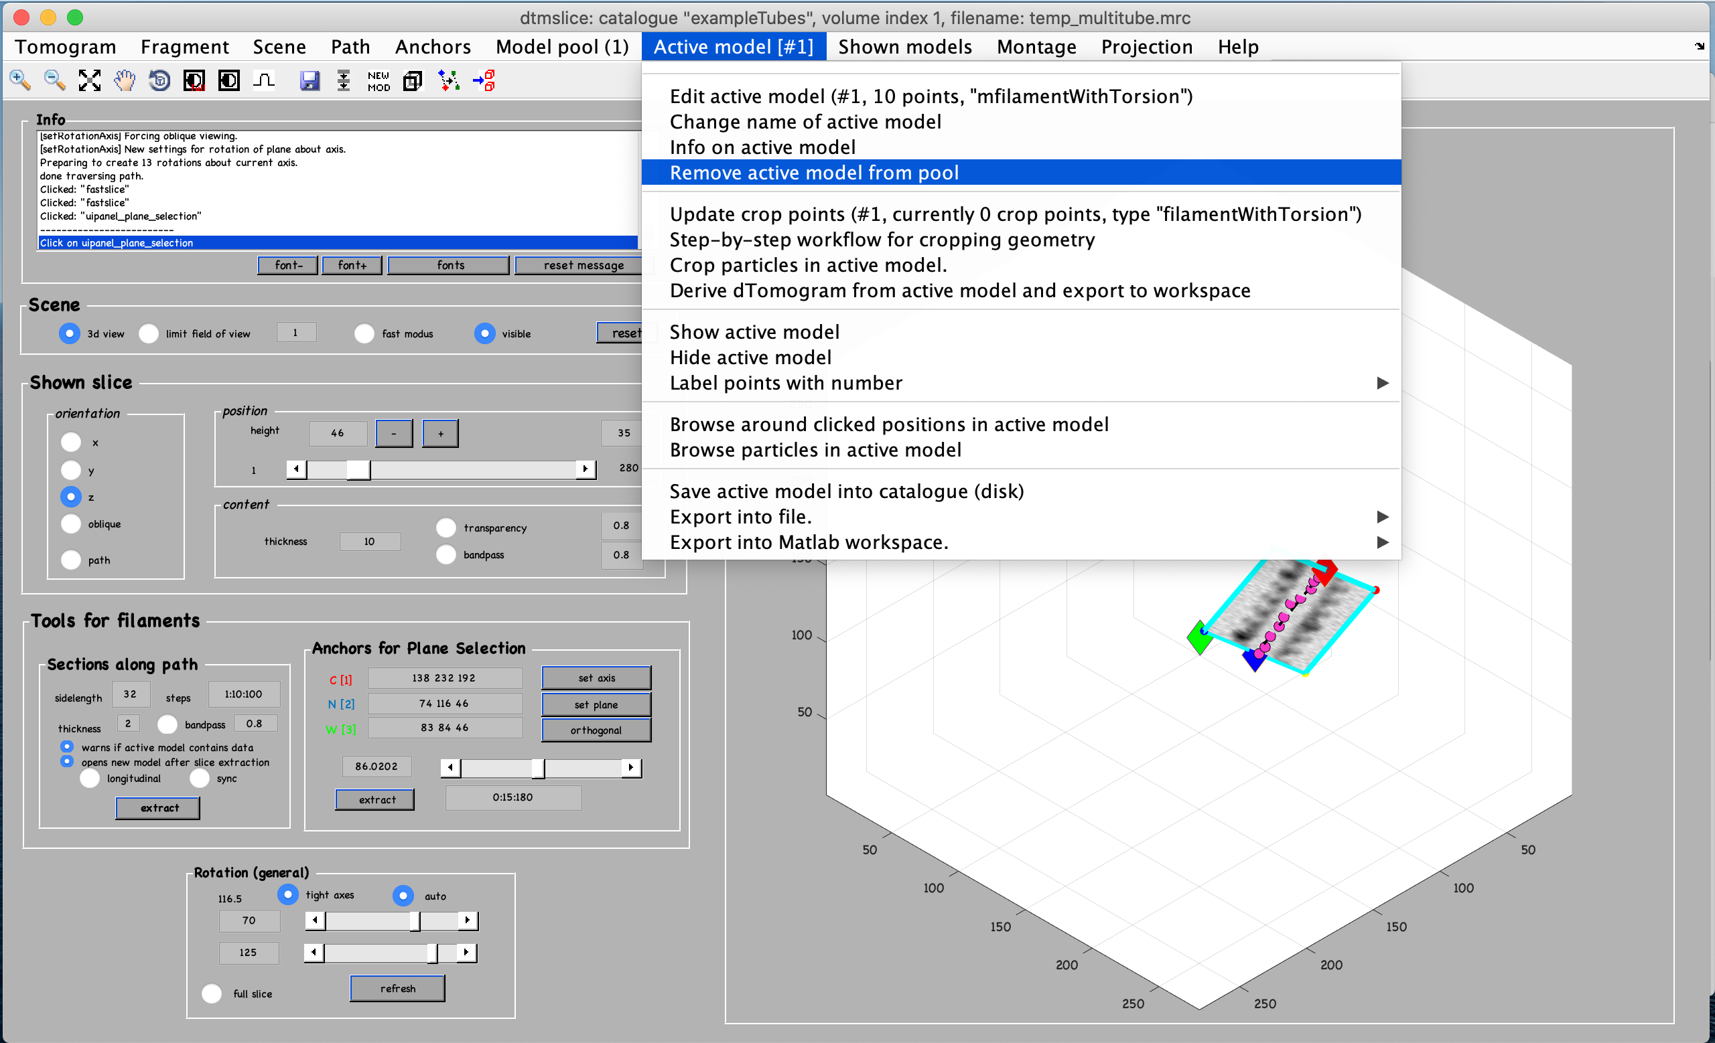The width and height of the screenshot is (1715, 1043).
Task: Click the blue floppy disk save icon
Action: pos(309,80)
